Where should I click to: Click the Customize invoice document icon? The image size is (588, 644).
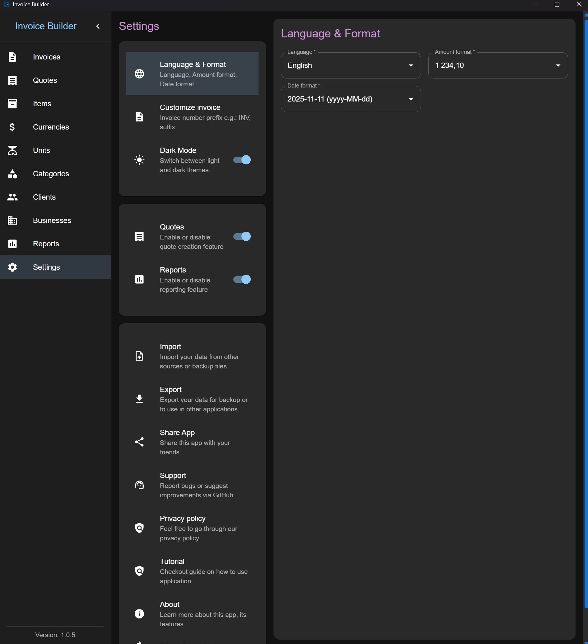coord(139,117)
